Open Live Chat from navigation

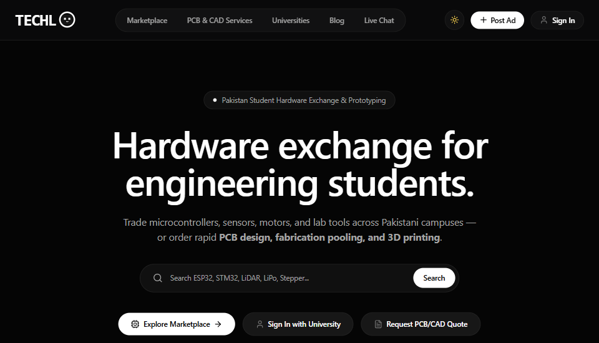pos(379,21)
